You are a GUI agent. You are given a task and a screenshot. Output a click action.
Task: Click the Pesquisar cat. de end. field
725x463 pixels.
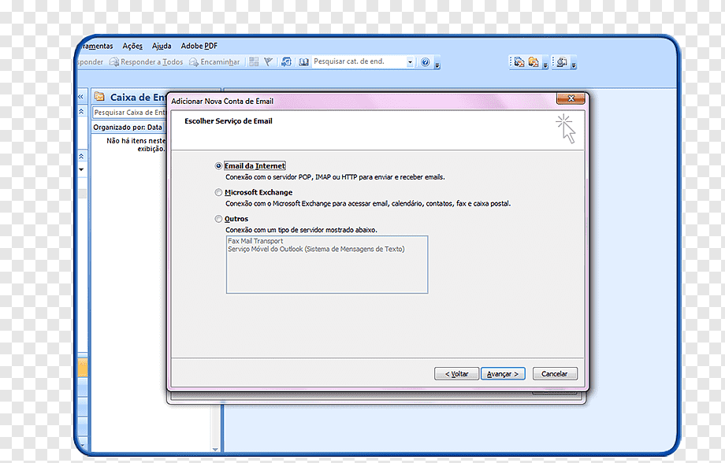(x=359, y=61)
